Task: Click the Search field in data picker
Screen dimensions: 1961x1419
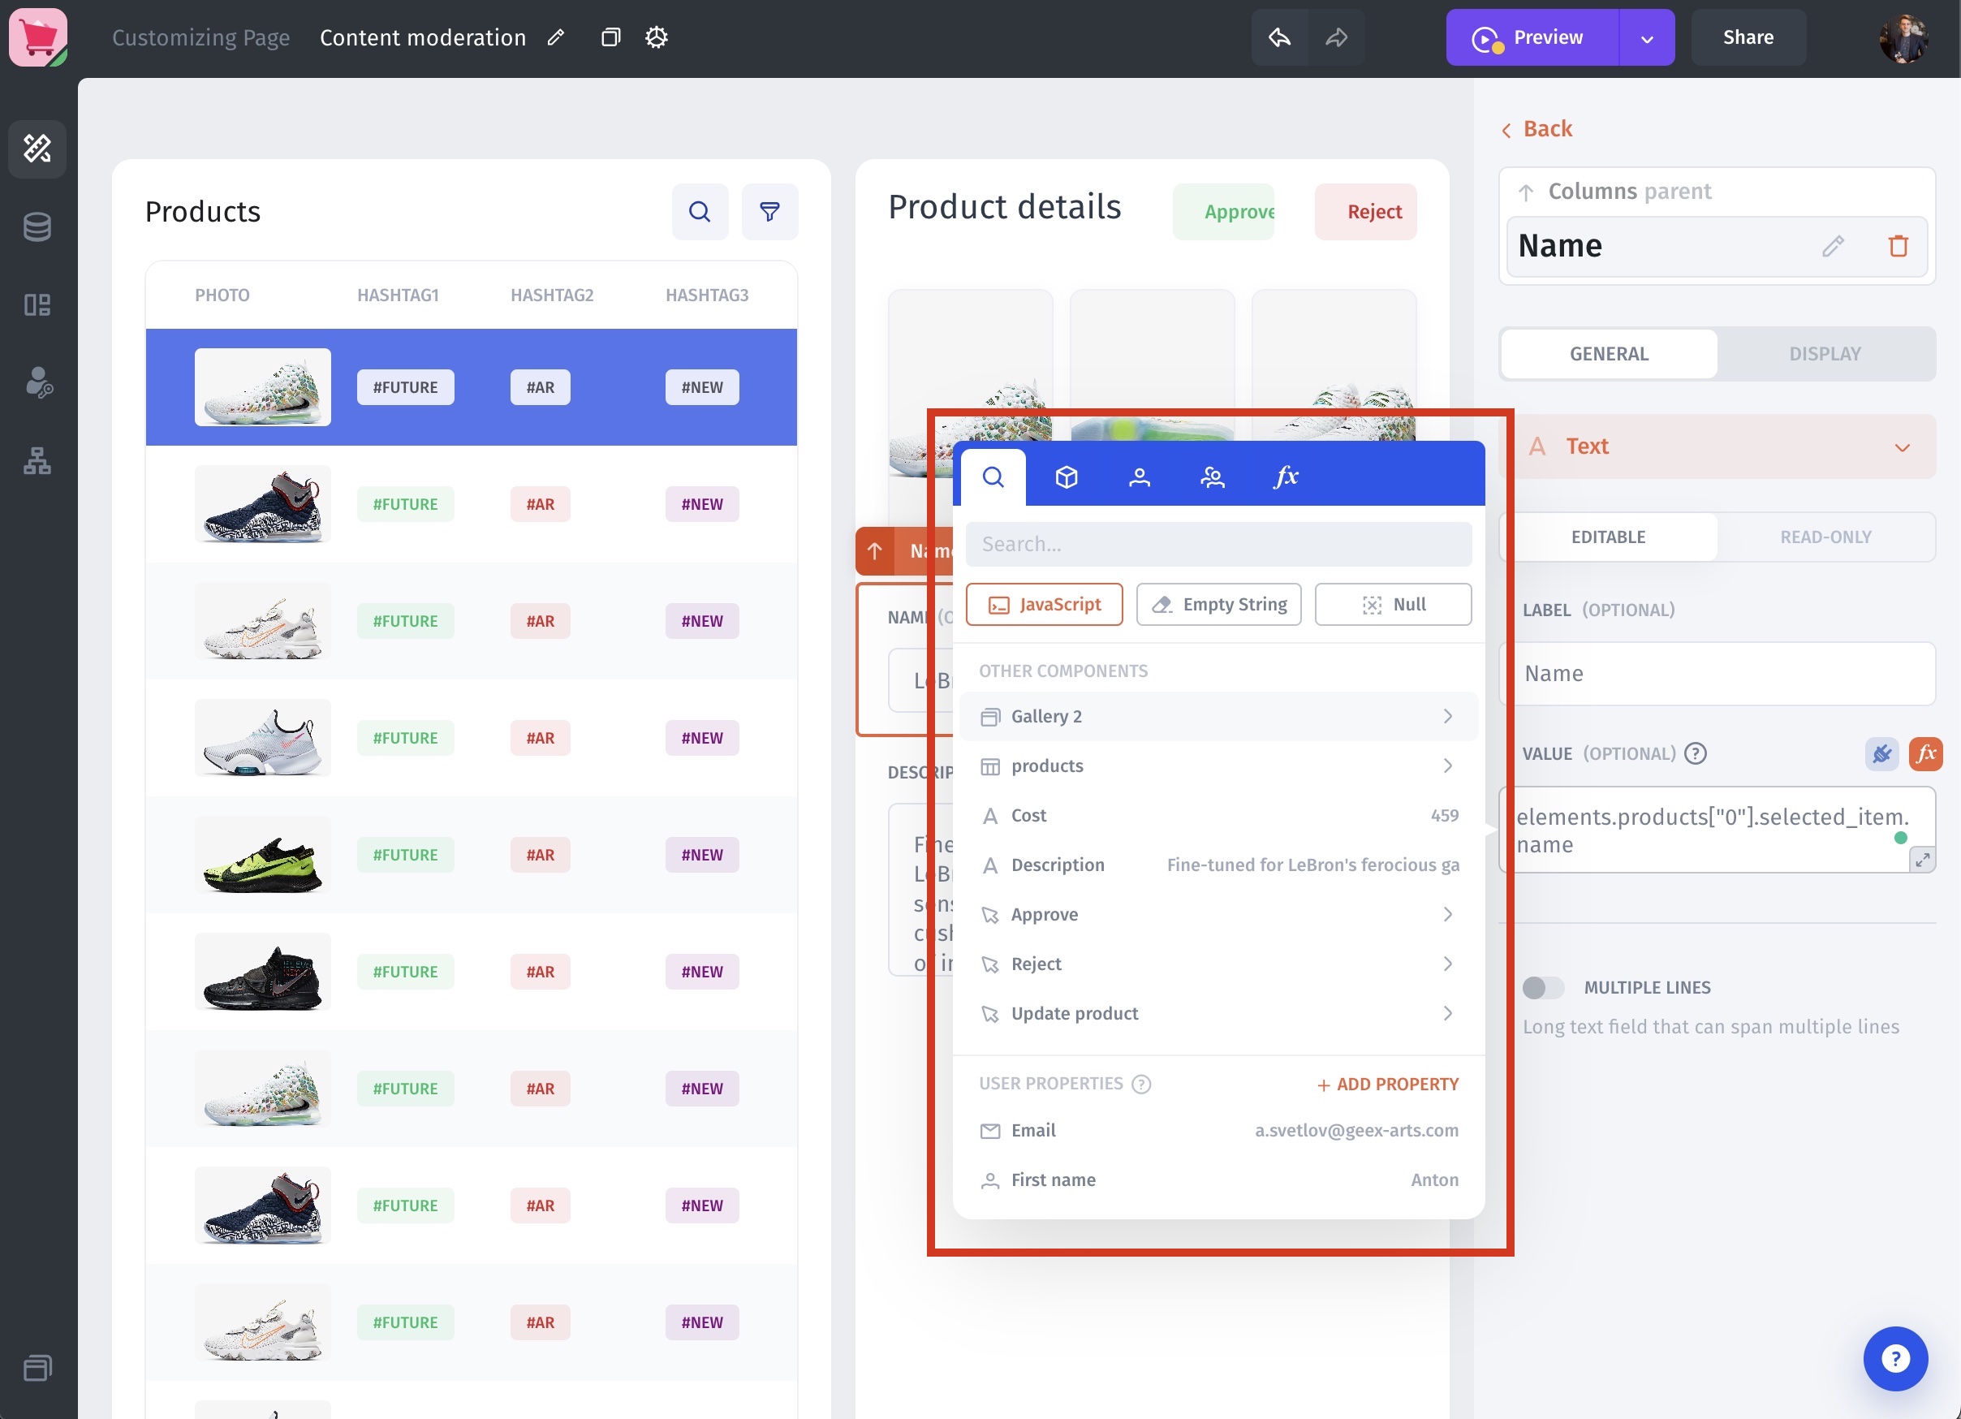Action: pos(1218,544)
